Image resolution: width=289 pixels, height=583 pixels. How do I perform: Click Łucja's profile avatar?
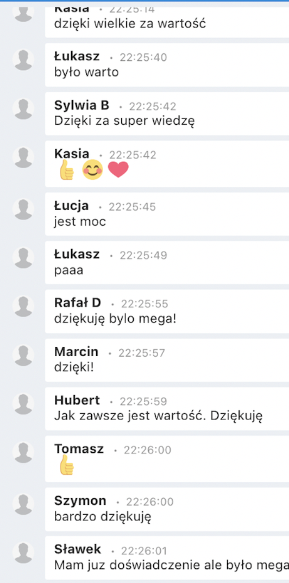(23, 209)
